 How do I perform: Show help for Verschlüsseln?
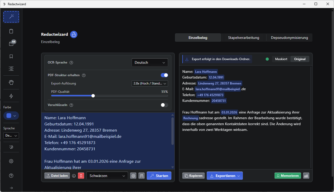tap(71, 105)
